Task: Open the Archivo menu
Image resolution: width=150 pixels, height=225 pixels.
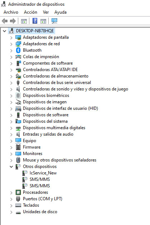Action: (11, 12)
